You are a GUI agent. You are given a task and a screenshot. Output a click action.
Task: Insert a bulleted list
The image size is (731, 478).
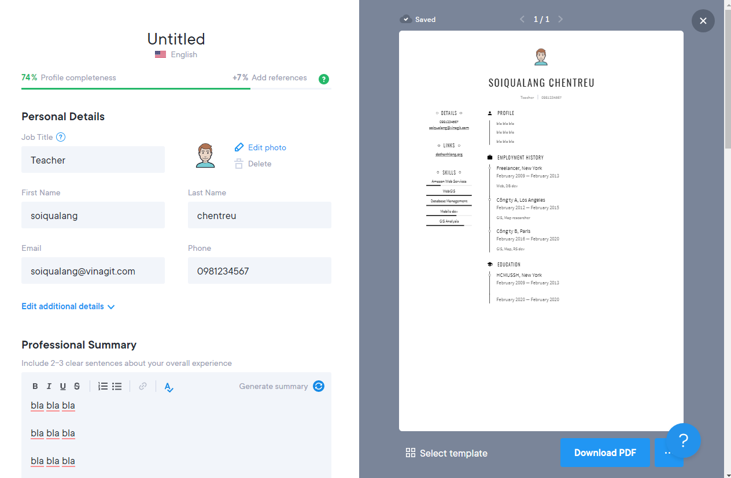click(x=117, y=387)
